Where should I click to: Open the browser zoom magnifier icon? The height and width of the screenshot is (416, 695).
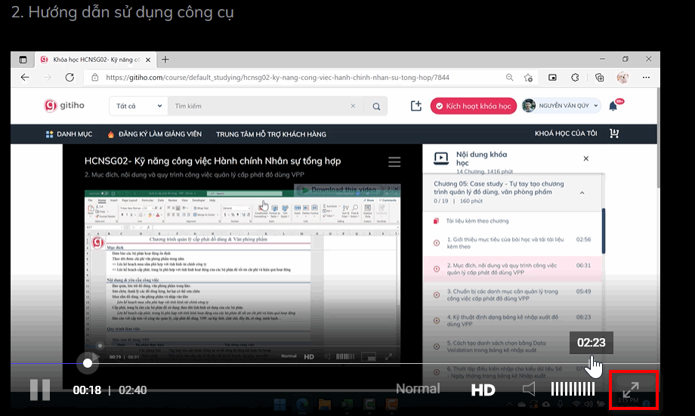[509, 78]
